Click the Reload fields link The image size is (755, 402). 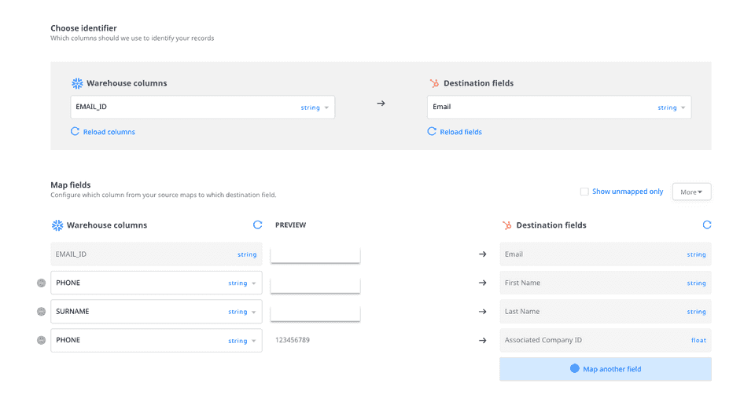(x=461, y=132)
